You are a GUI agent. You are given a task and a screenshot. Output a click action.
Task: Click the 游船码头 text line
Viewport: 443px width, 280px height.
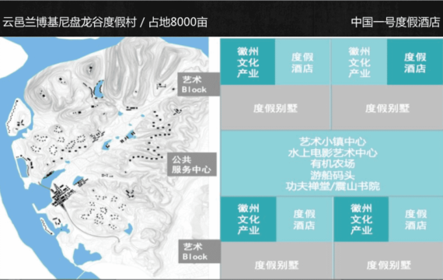pyautogui.click(x=333, y=175)
